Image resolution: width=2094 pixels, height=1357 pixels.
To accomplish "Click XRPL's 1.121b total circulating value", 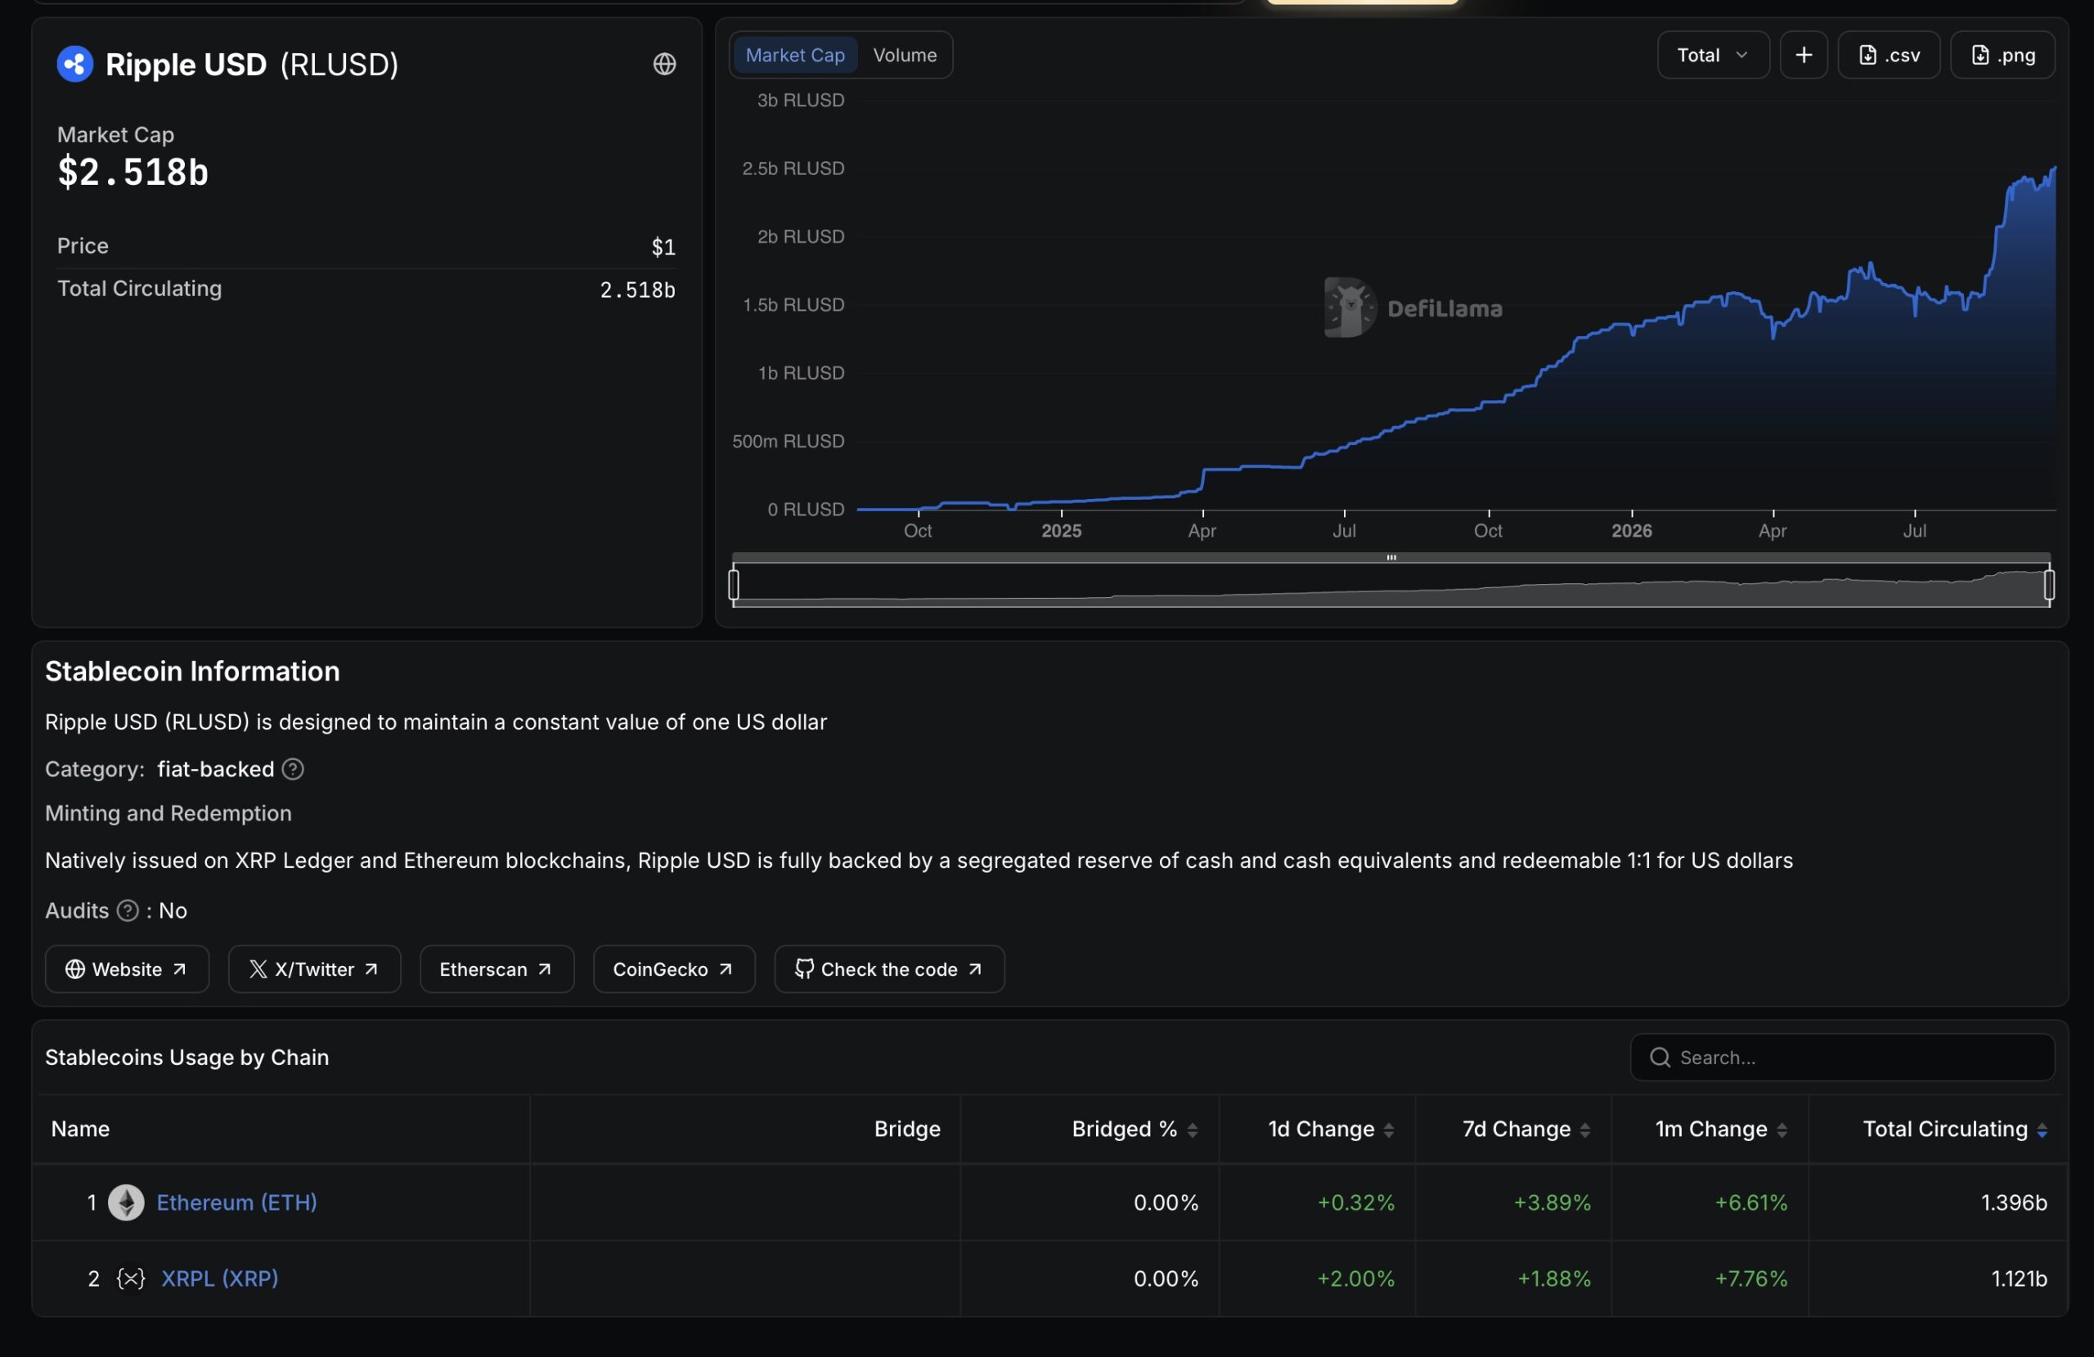I will click(x=2020, y=1278).
